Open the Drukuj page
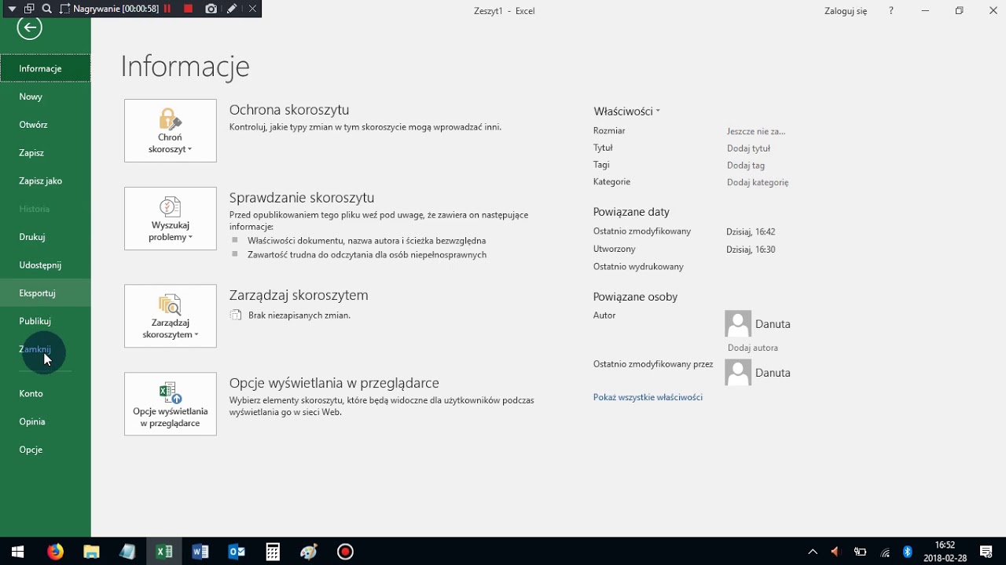Viewport: 1006px width, 565px height. click(x=46, y=237)
